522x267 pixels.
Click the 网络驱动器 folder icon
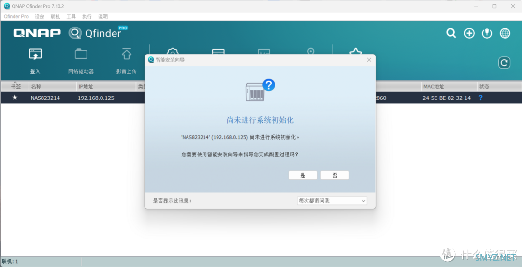pos(81,54)
